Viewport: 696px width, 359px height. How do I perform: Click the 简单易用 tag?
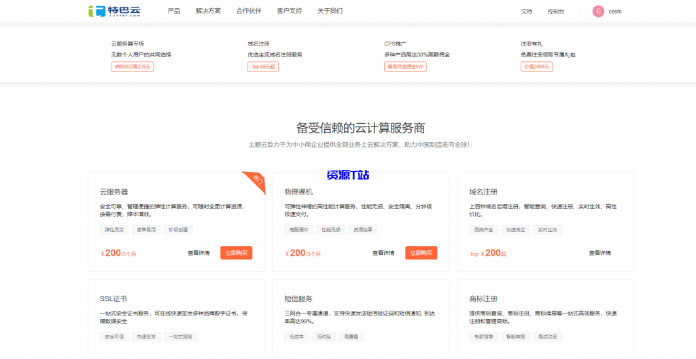point(146,230)
